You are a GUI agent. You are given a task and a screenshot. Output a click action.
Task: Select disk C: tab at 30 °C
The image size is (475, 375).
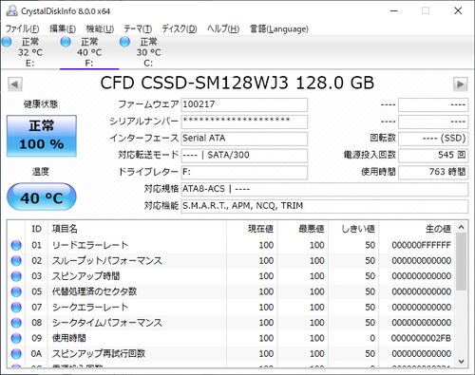coord(148,52)
